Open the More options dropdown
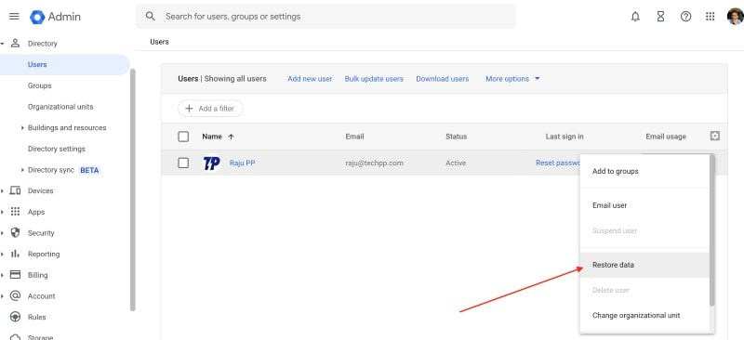This screenshot has height=340, width=744. click(x=512, y=79)
